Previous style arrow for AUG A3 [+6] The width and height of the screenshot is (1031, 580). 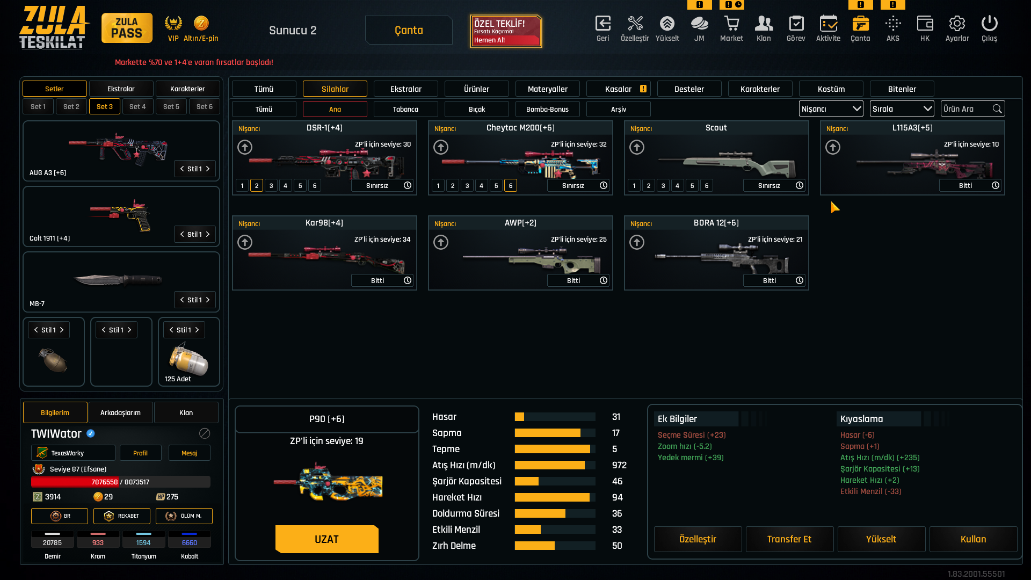click(x=182, y=169)
